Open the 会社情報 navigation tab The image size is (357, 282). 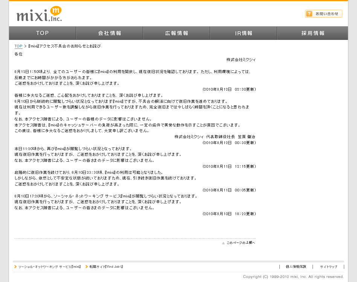tap(110, 33)
